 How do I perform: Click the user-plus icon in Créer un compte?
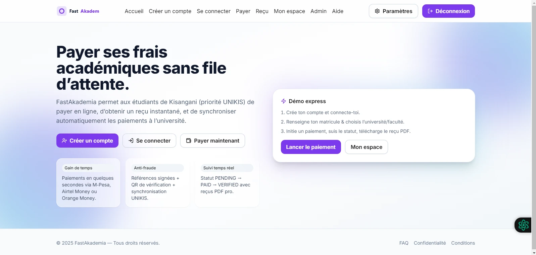64,141
